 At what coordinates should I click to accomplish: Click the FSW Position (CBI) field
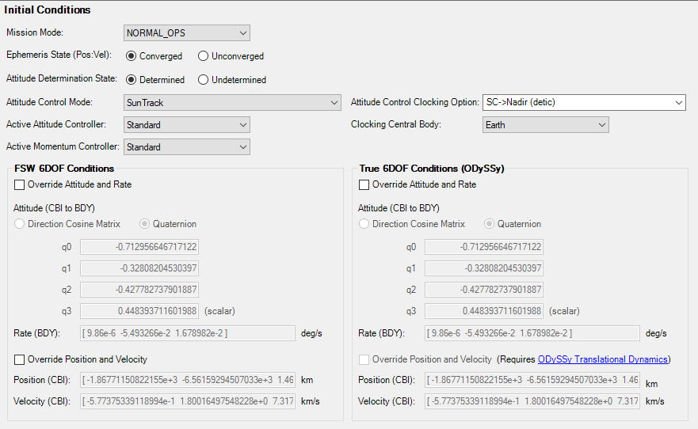coord(188,381)
